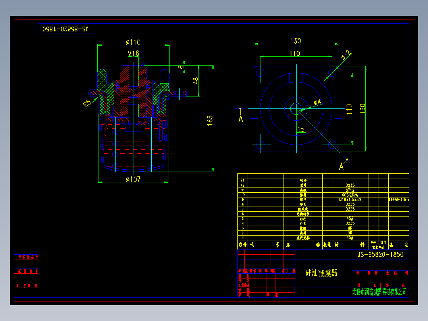Select the section marker A left of plan view

point(241,119)
